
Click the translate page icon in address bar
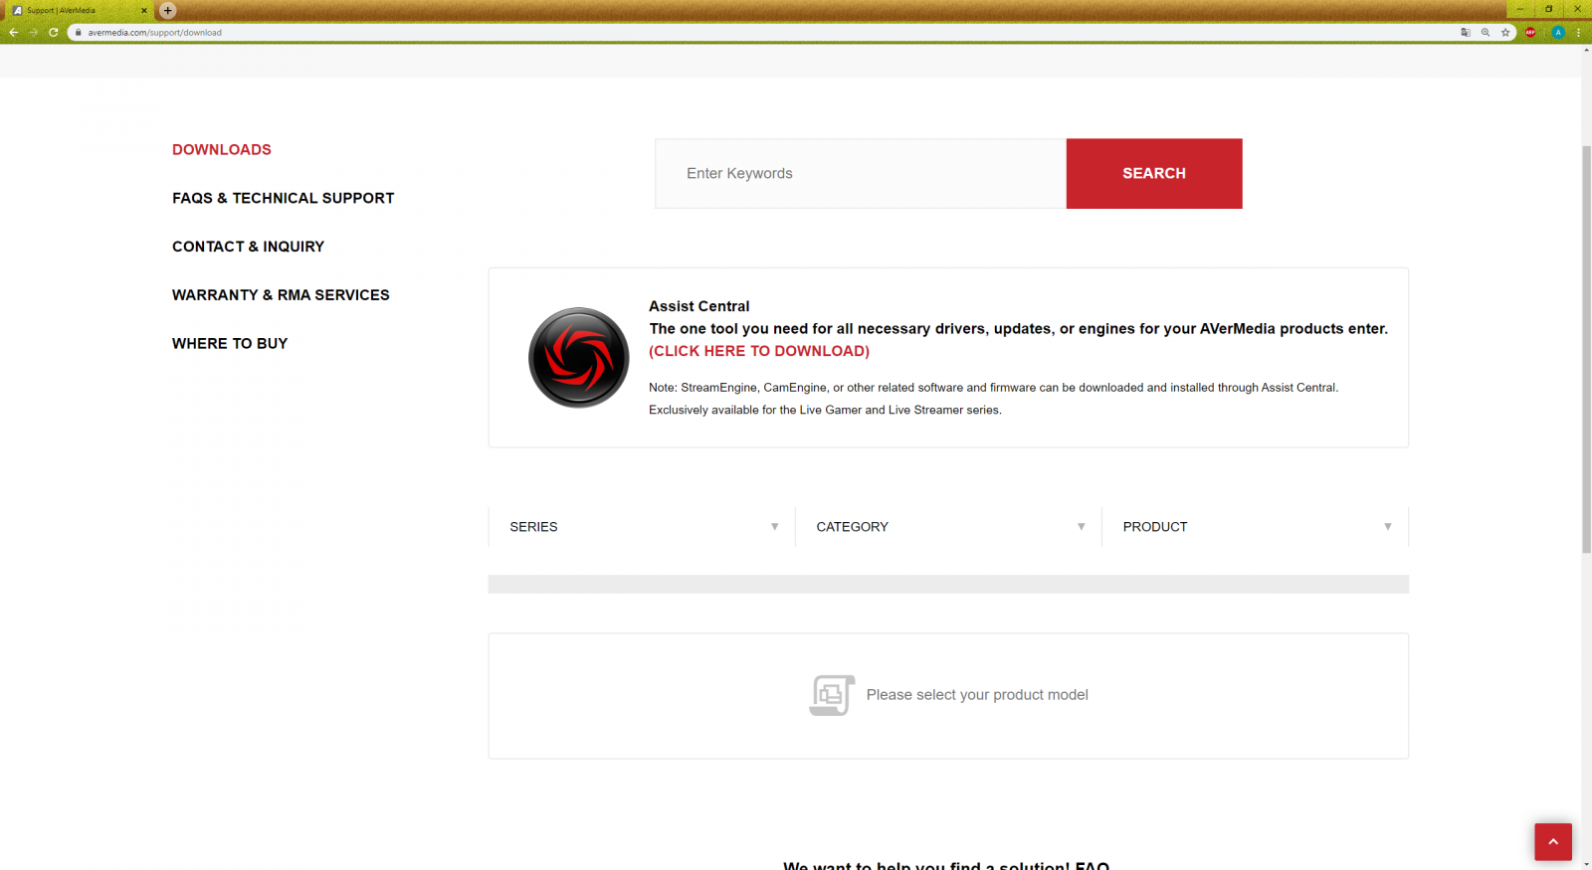(x=1466, y=33)
